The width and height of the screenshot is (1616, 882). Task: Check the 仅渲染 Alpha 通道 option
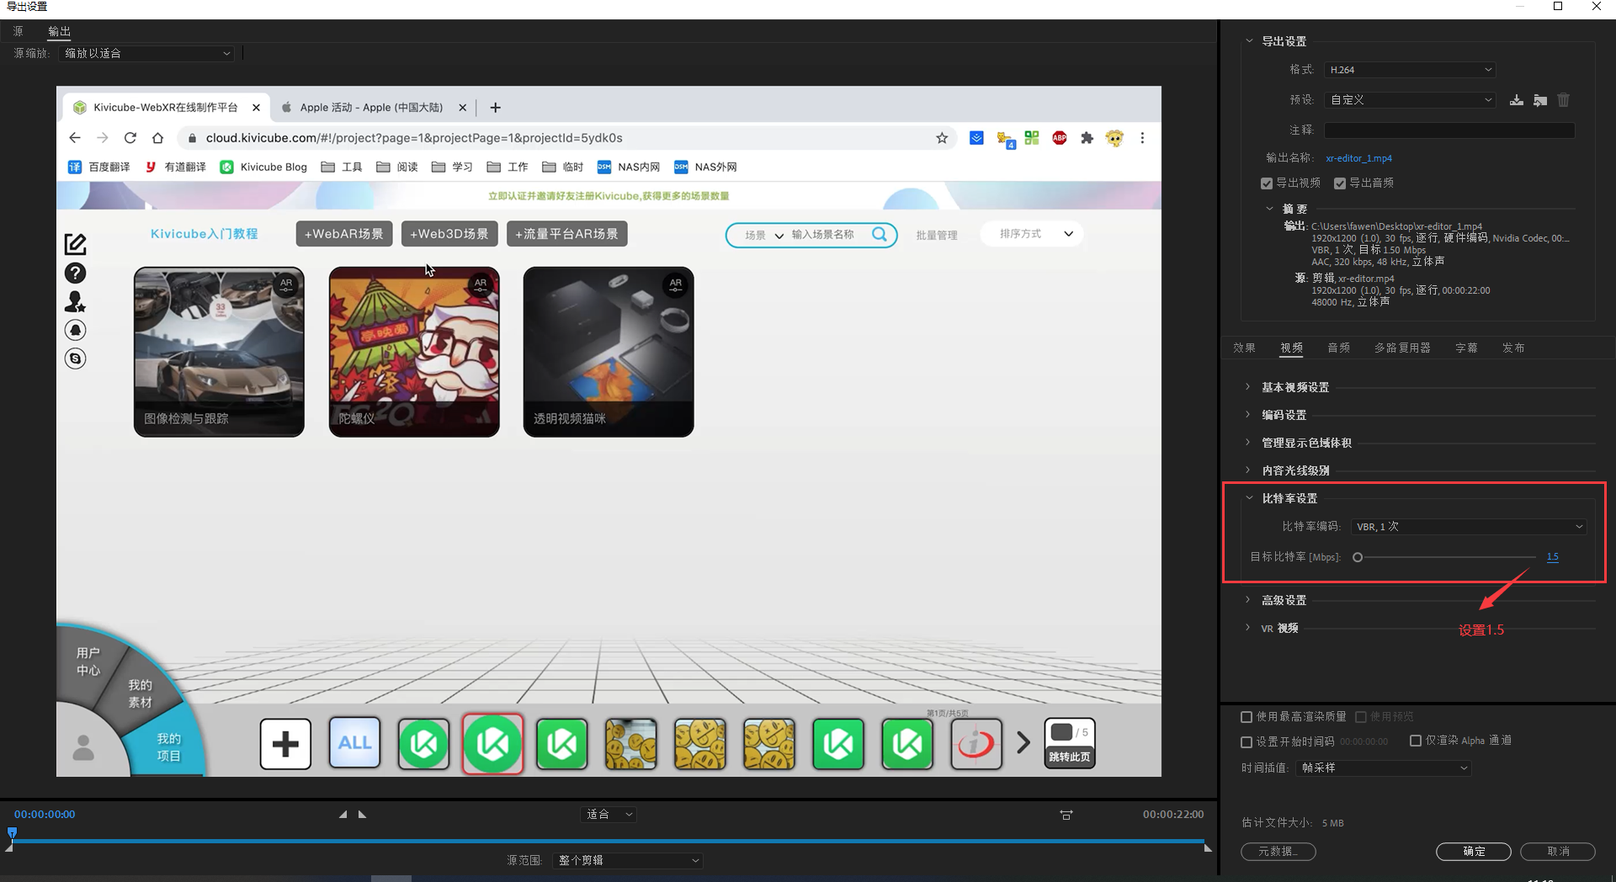point(1416,741)
